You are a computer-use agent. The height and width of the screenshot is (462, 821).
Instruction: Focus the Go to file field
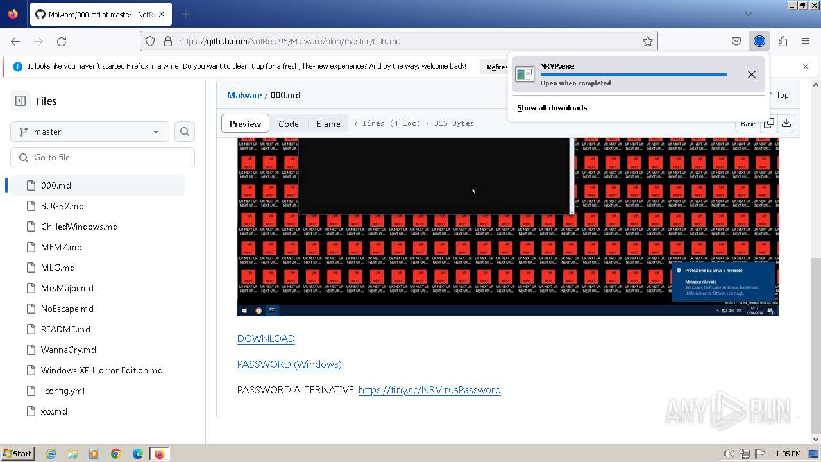(103, 157)
